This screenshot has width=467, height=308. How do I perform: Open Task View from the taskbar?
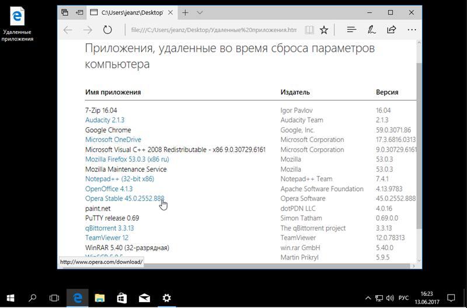pos(54,298)
